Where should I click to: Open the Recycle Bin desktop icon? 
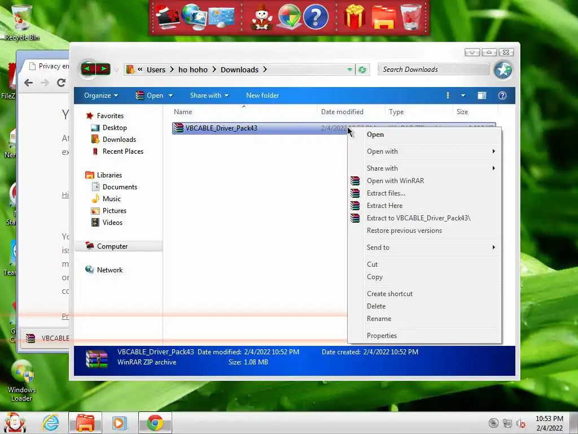(22, 21)
